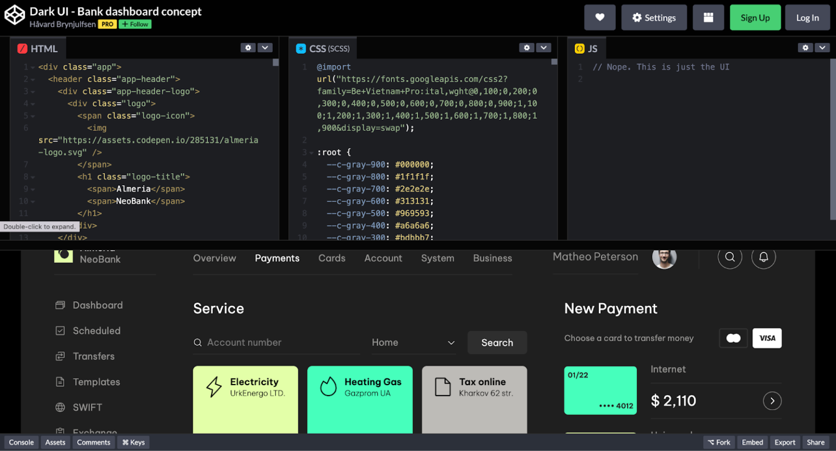
Task: Open keyboard shortcuts via the Keys icon
Action: point(133,442)
